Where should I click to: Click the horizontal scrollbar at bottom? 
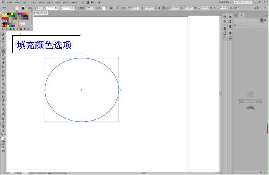[144, 173]
